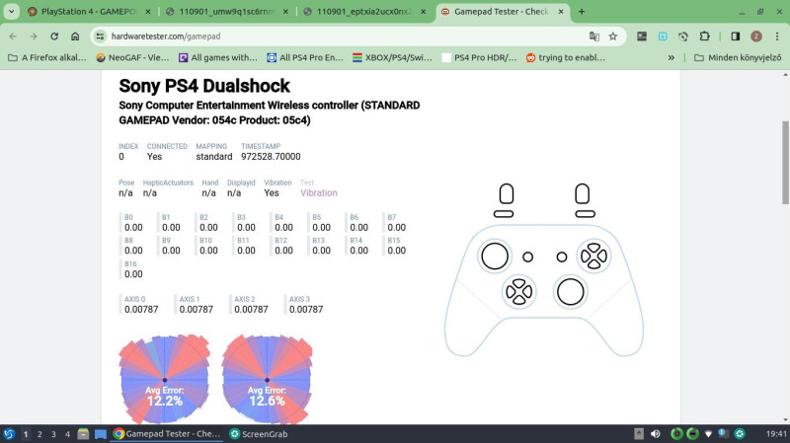Open the file manager taskbar icon
This screenshot has width=790, height=443.
[83, 434]
